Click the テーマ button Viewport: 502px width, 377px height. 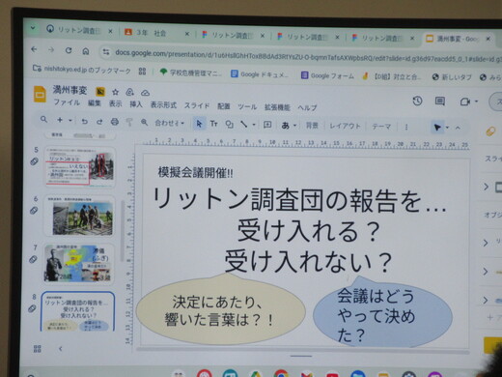pyautogui.click(x=381, y=127)
